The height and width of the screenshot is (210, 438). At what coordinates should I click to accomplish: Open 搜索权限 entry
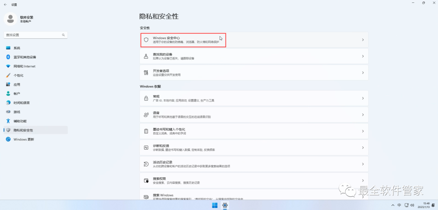[x=254, y=180]
